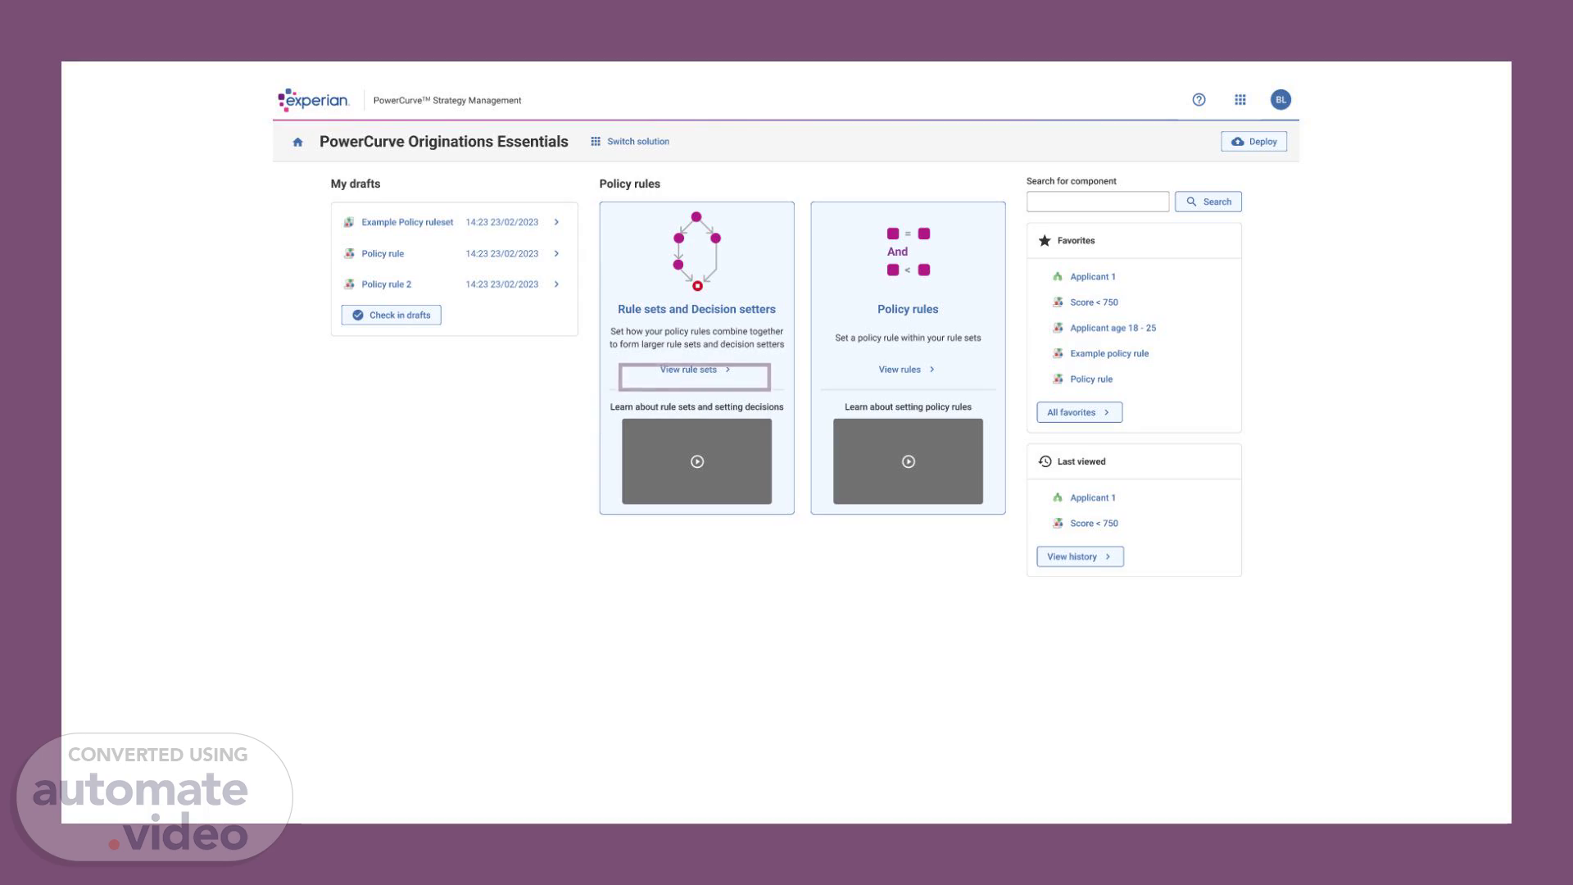This screenshot has height=885, width=1573.
Task: Expand the Policy rule draft chevron
Action: (x=556, y=253)
